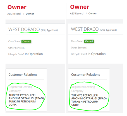The height and width of the screenshot is (116, 127).
Task: Click Owner breadcrumb above WEST DRACO
Action: [x=93, y=13]
